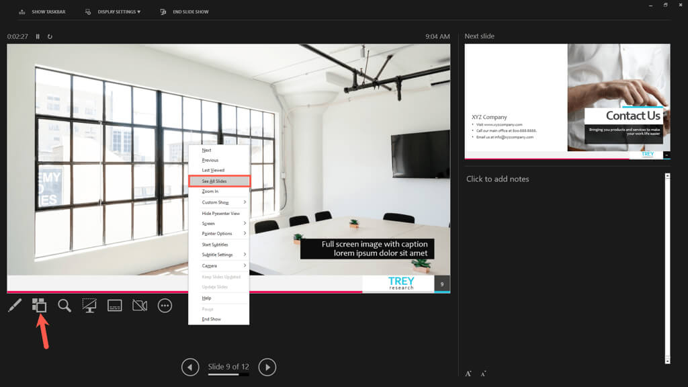Image resolution: width=688 pixels, height=387 pixels.
Task: Open more slide show options ellipsis
Action: 165,306
